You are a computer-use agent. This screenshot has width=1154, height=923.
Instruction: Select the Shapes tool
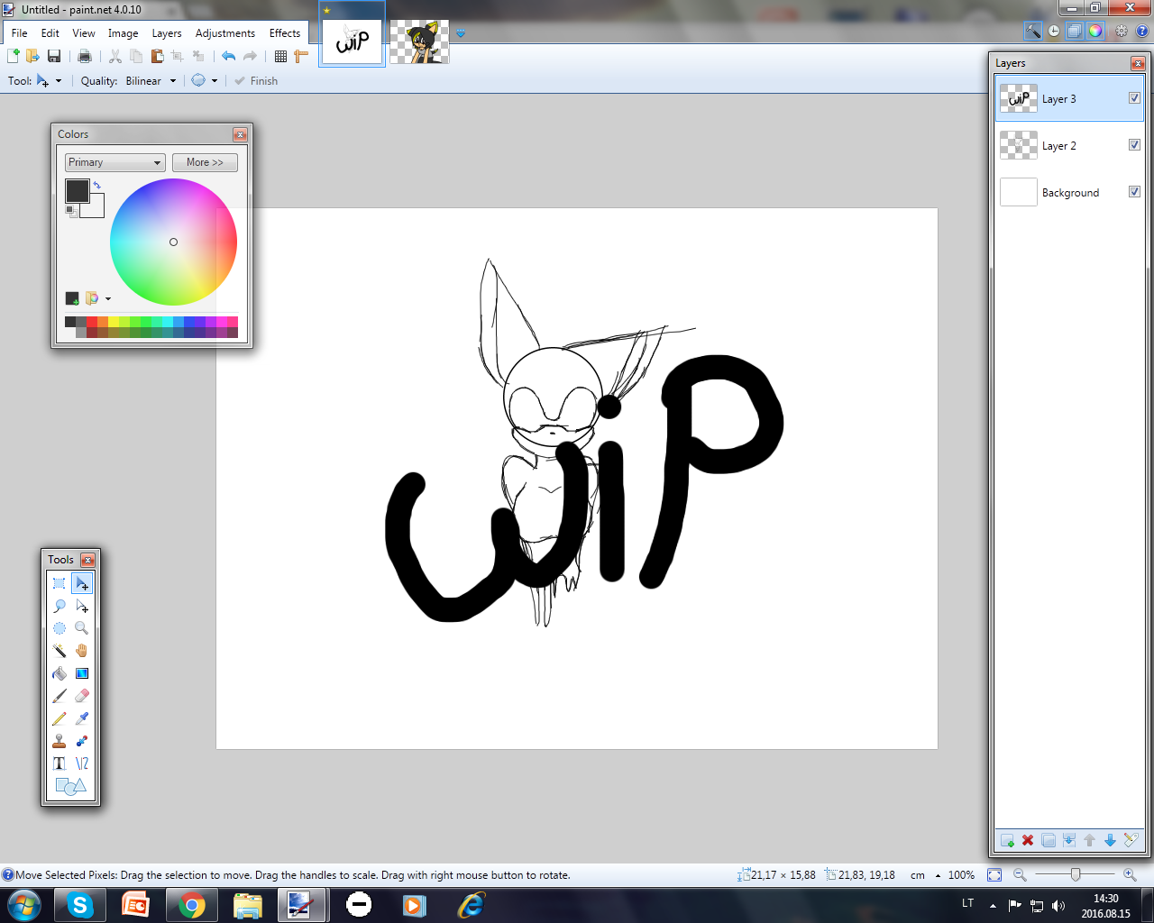tap(70, 786)
